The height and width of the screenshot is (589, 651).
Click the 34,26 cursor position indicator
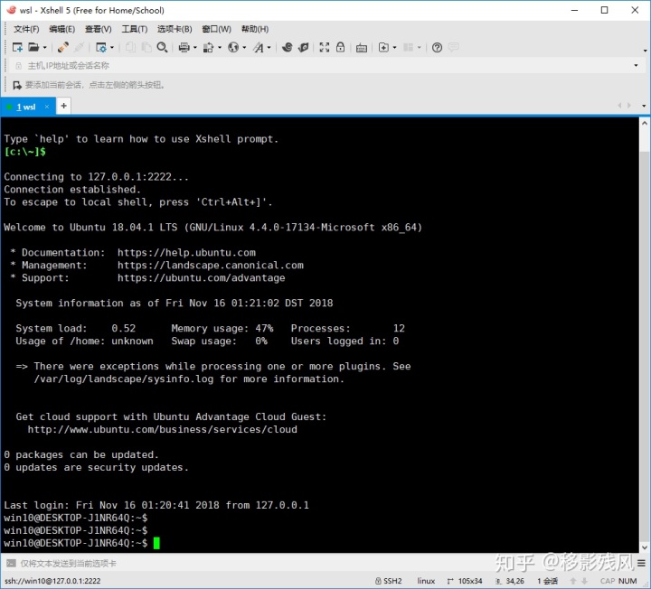point(511,581)
